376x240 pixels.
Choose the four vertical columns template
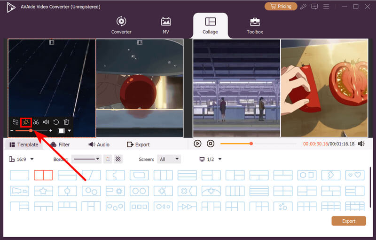point(235,191)
